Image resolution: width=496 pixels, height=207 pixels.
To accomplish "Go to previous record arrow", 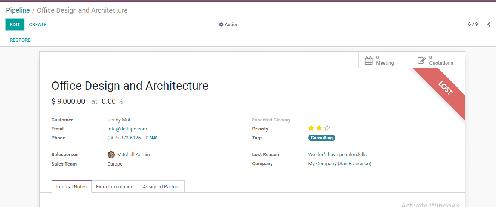I will point(489,24).
